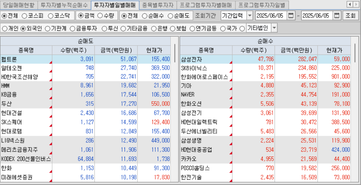Choose the 보험 radio button

pyautogui.click(x=172, y=29)
